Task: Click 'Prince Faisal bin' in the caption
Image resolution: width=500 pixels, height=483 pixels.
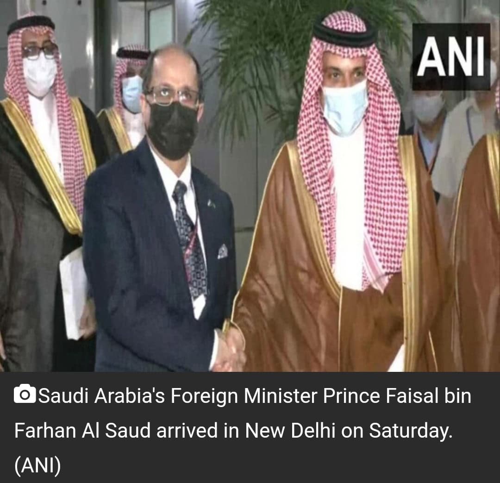Action: [397, 396]
